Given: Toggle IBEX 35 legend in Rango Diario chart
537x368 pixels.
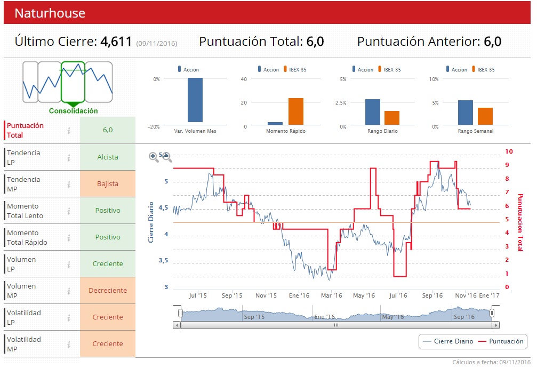Looking at the screenshot, I should [389, 69].
